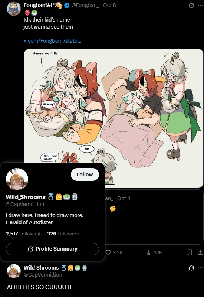Click the Wild_Shrooms avatar in the reply

(x=14, y=271)
